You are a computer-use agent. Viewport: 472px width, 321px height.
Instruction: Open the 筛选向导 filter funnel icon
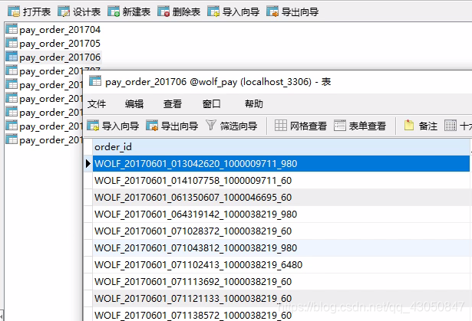click(211, 125)
